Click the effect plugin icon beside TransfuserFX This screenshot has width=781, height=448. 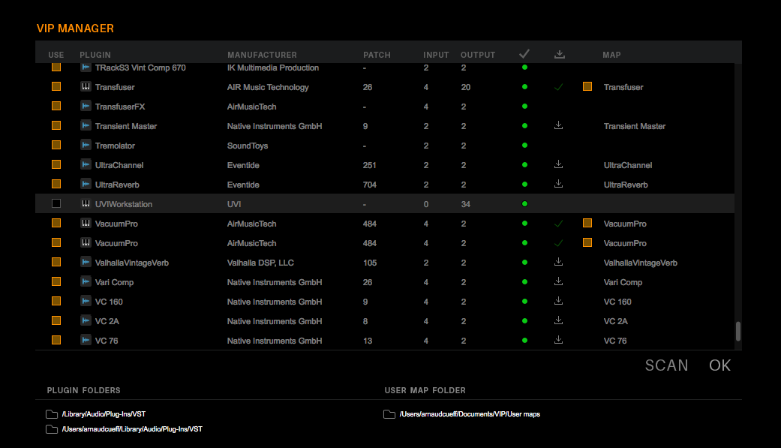pos(86,106)
